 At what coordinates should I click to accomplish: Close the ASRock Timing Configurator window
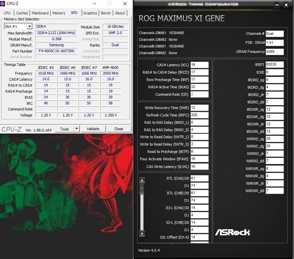pyautogui.click(x=286, y=5)
